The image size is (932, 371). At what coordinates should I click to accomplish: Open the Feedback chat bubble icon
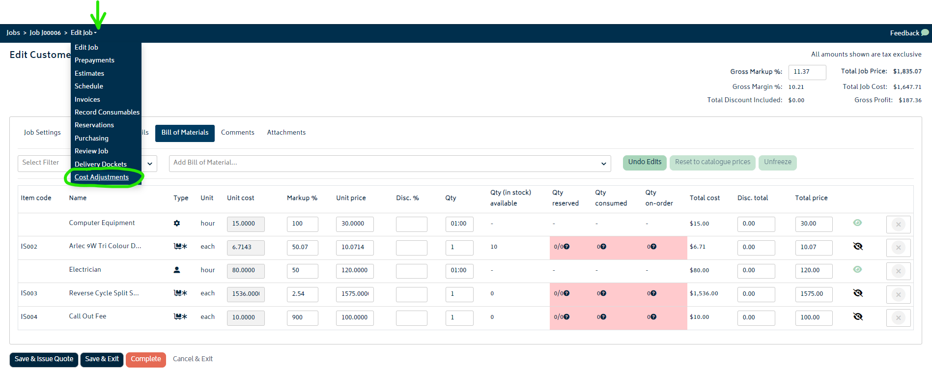[x=925, y=32]
